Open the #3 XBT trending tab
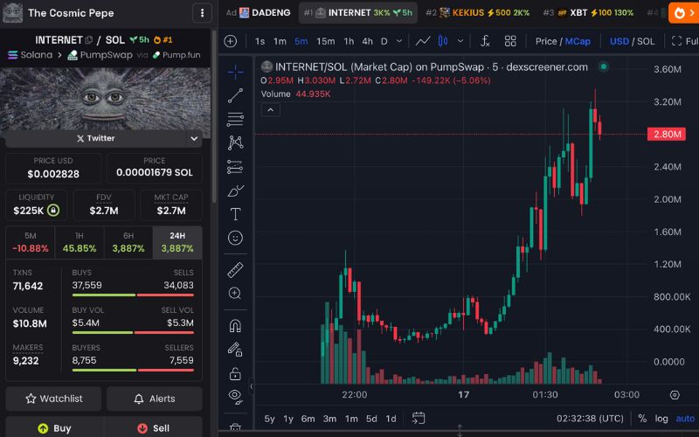This screenshot has height=437, width=699. pyautogui.click(x=588, y=13)
